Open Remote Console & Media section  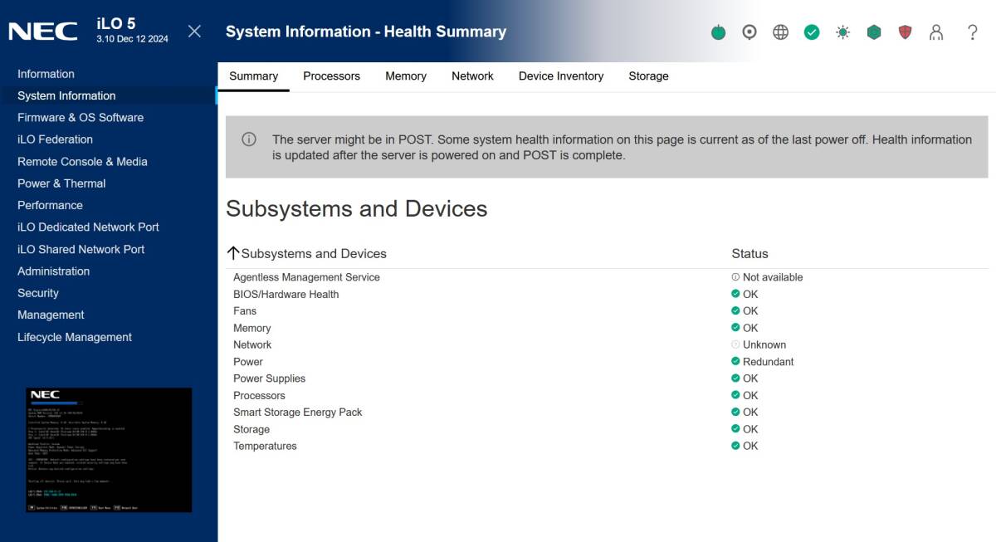(x=82, y=162)
